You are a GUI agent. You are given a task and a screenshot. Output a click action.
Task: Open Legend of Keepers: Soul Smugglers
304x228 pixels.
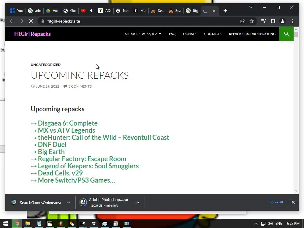(x=88, y=166)
